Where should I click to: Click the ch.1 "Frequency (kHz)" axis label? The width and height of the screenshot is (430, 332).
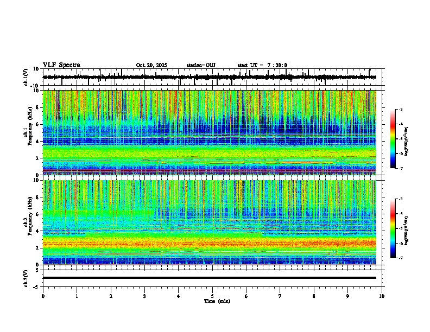coord(30,126)
